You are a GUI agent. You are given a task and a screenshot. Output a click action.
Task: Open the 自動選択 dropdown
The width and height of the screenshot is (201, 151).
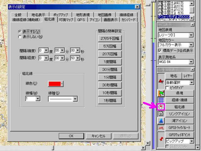(192, 82)
